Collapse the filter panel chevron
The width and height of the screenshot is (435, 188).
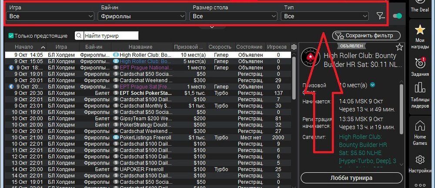coord(212,27)
